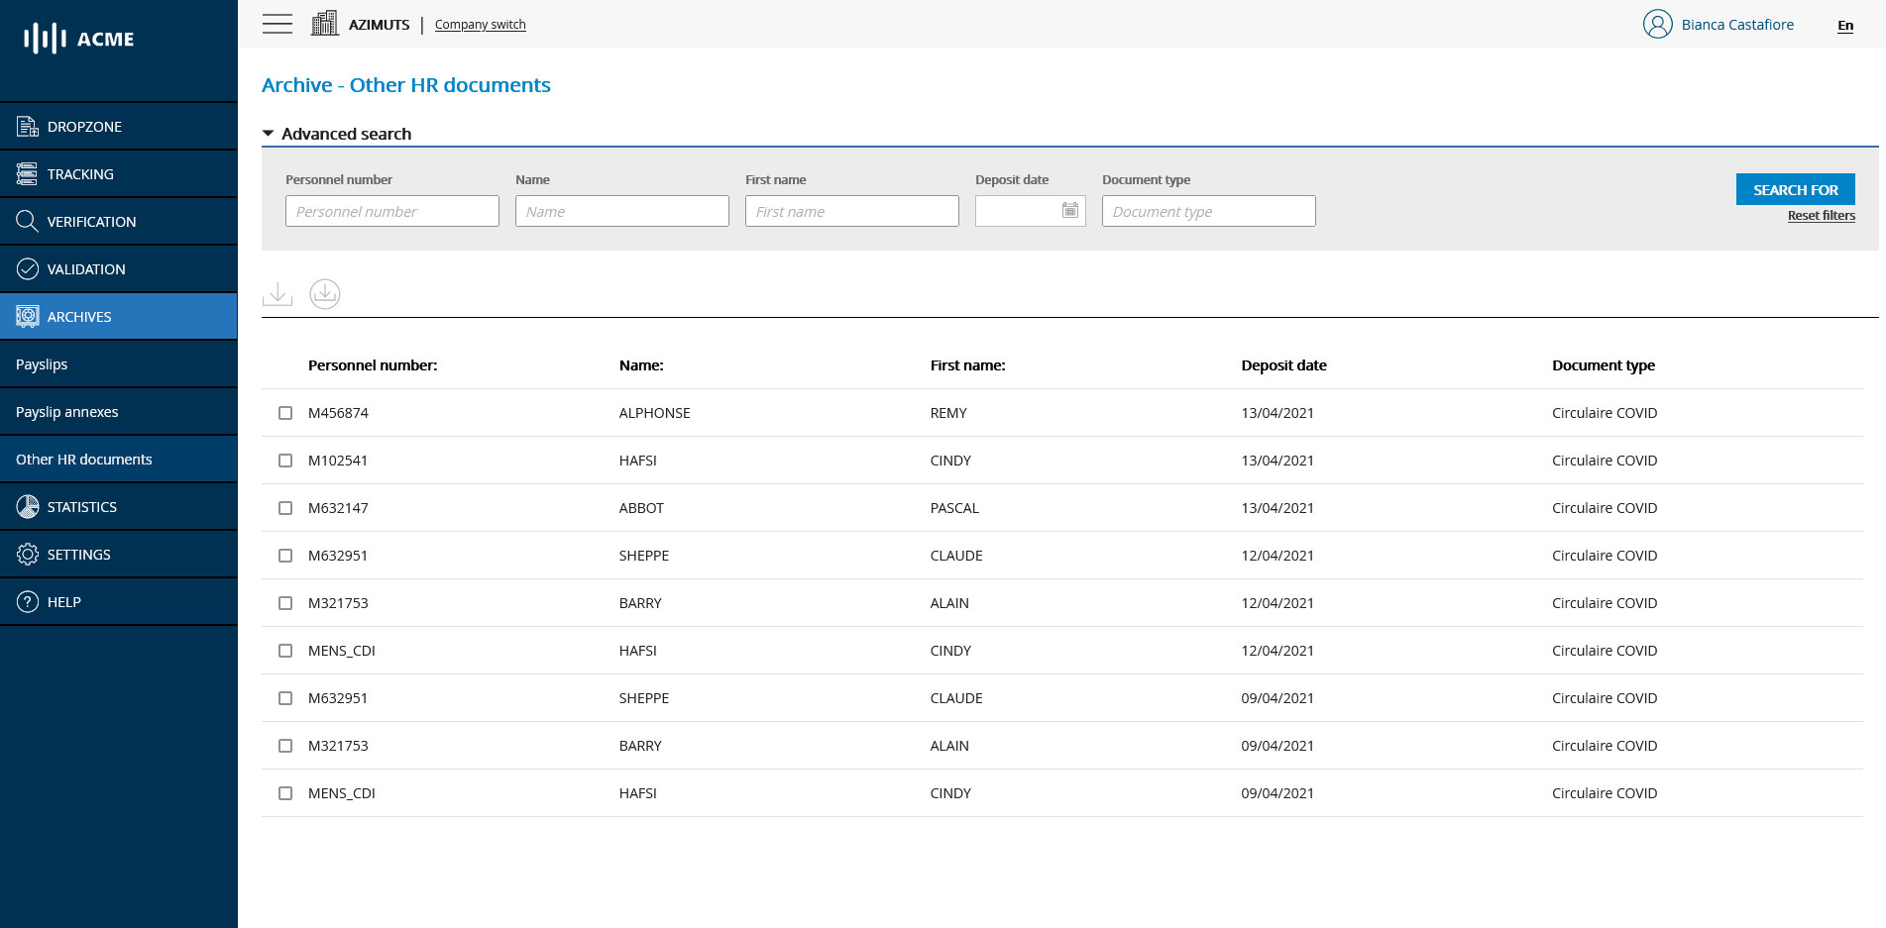Open Payslips in the Archives submenu
The height and width of the screenshot is (928, 1886).
[42, 364]
